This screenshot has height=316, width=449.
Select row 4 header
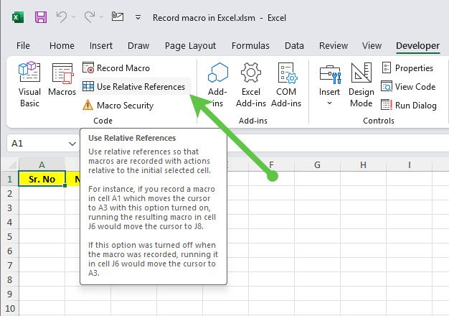[10, 222]
